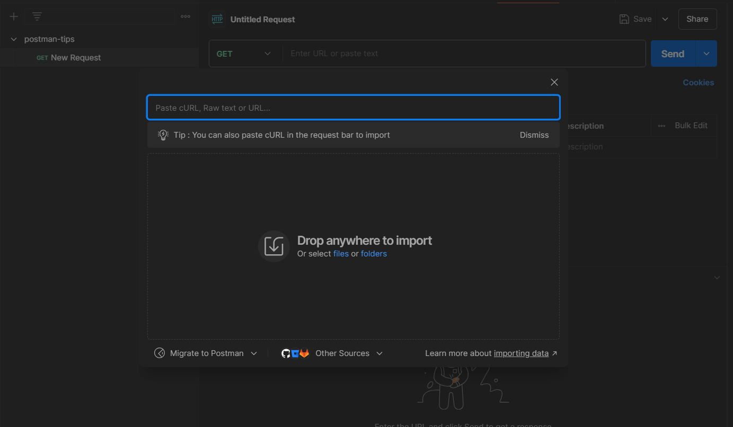Collapse the postman-tips collection
Screen dimensions: 733x427
coord(14,39)
